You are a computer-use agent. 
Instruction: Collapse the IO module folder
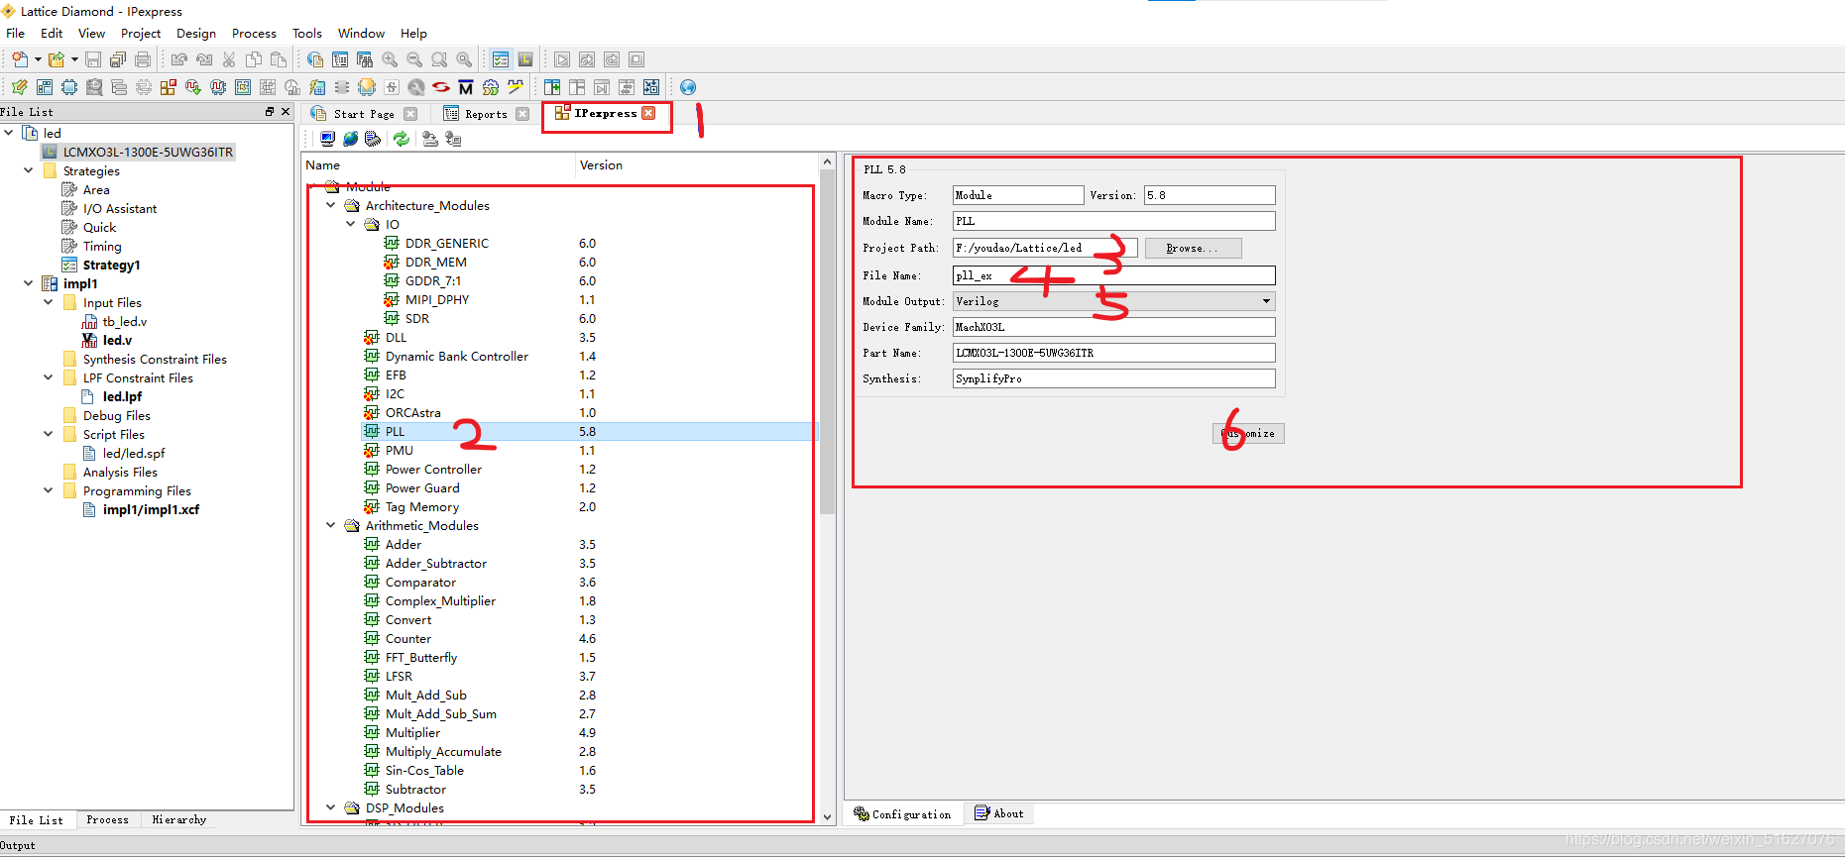point(351,224)
